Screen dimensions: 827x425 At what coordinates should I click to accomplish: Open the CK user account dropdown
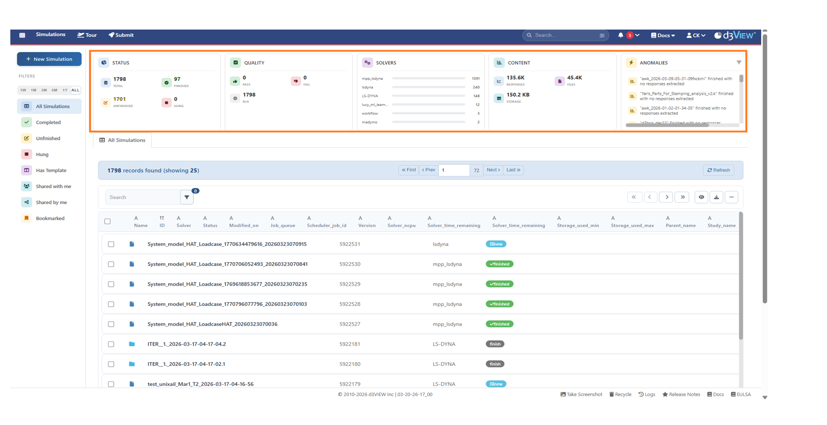696,35
